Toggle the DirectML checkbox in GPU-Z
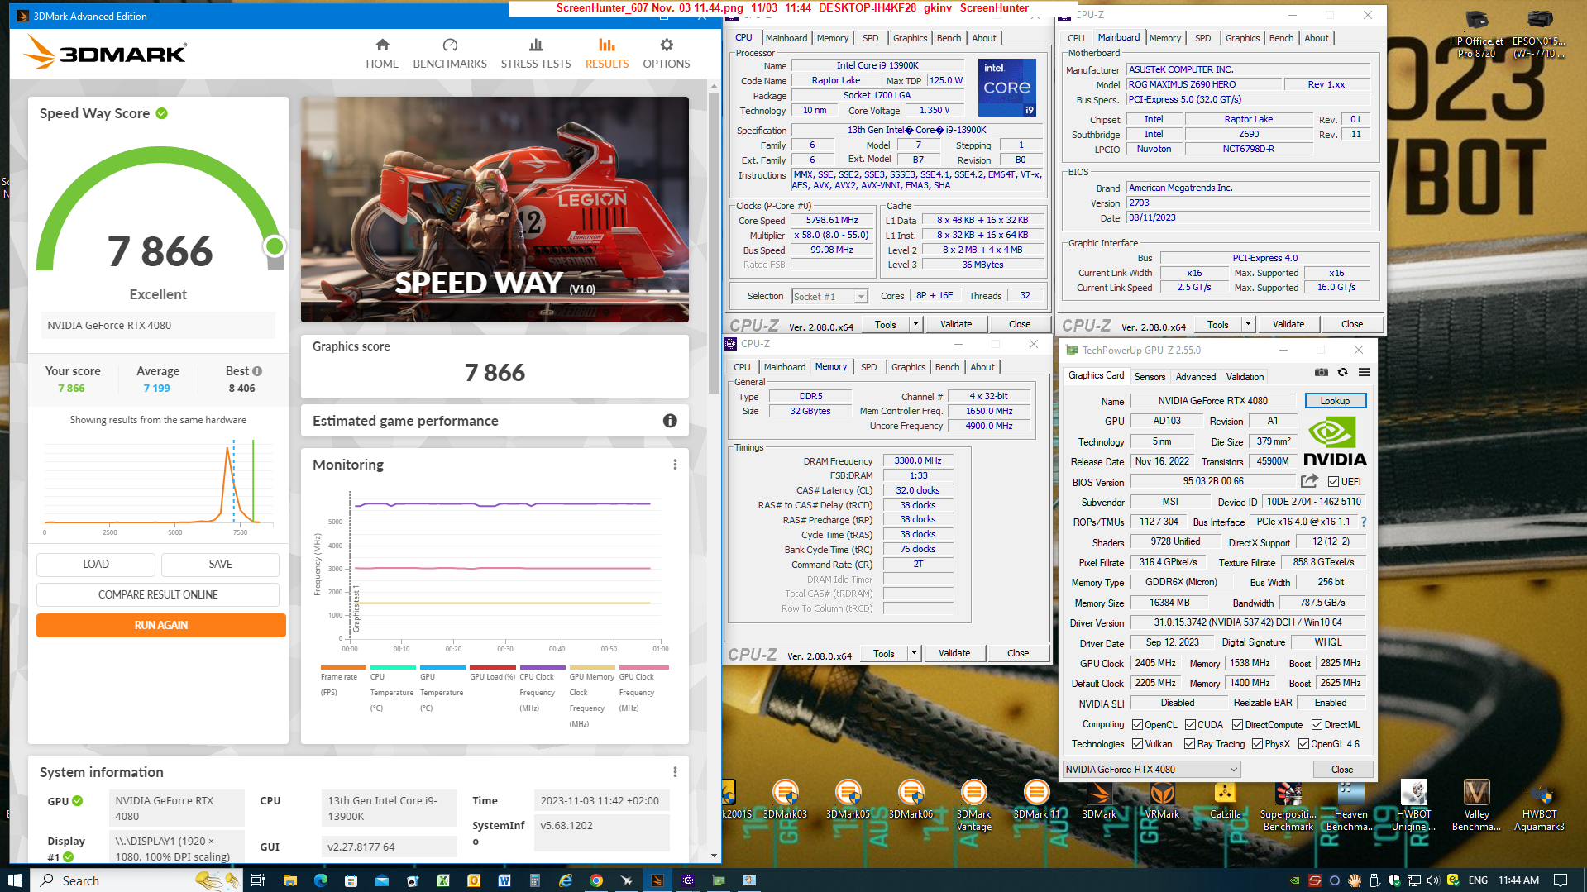1587x892 pixels. [x=1317, y=725]
